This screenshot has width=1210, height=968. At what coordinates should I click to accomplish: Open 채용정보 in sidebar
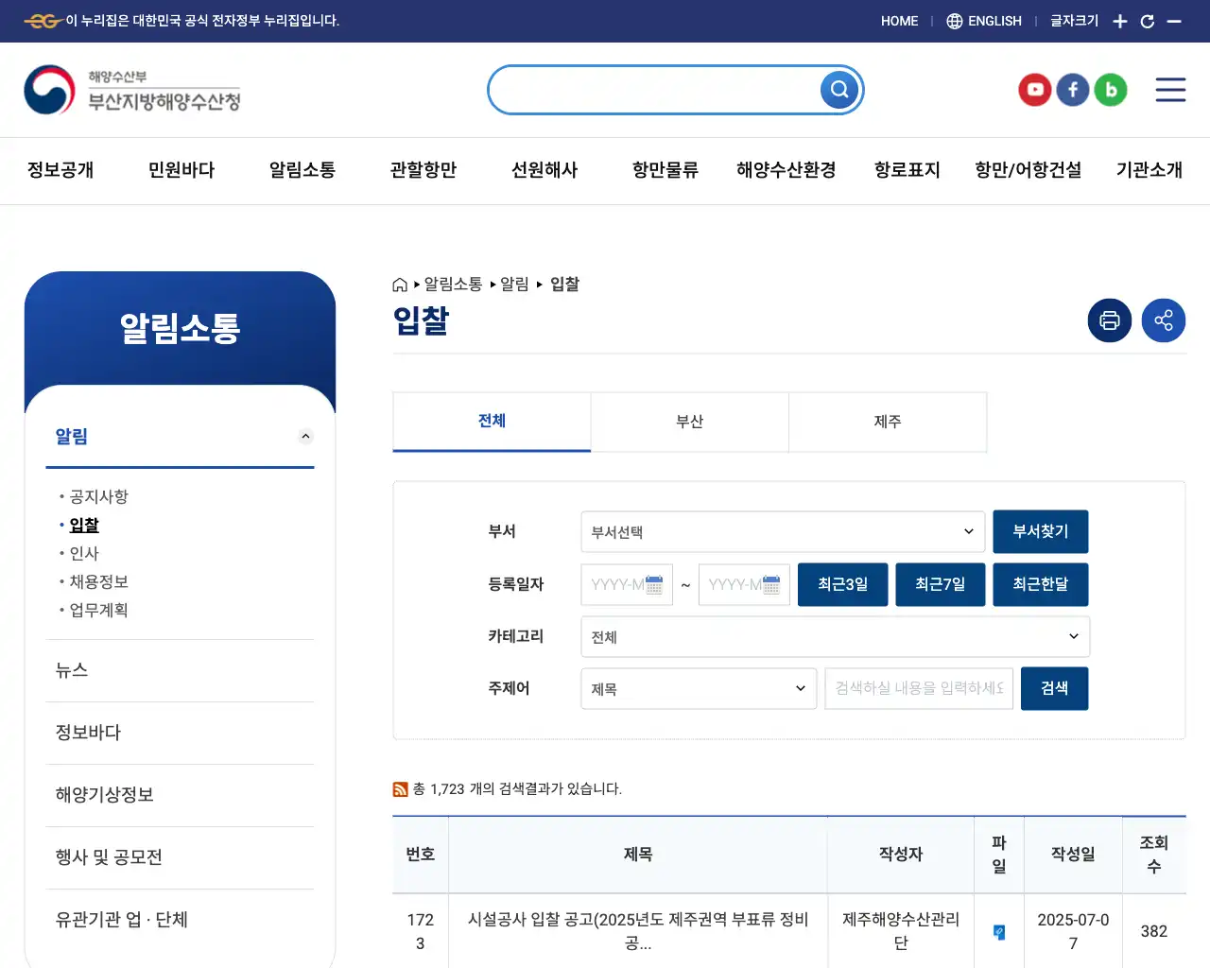[x=98, y=581]
